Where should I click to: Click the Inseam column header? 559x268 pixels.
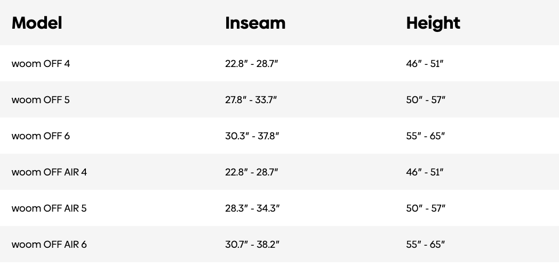pos(255,23)
